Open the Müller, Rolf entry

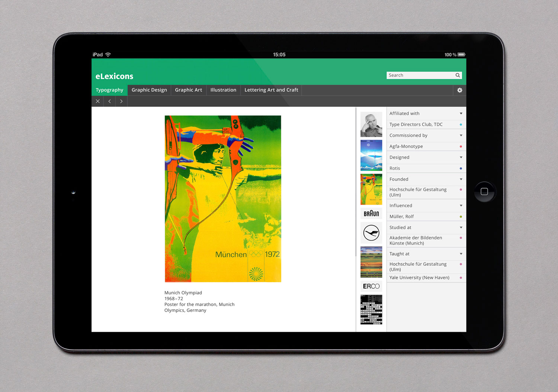[426, 217]
